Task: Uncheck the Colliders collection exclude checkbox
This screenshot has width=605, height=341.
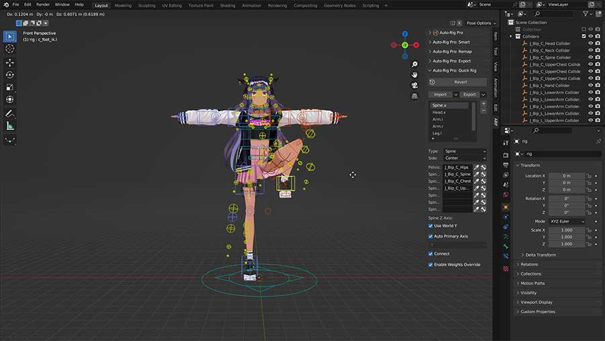Action: pyautogui.click(x=583, y=36)
